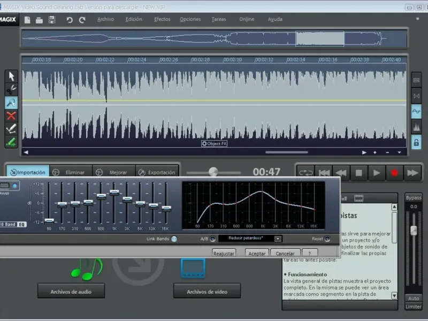The width and height of the screenshot is (428, 321).
Task: Select the green pencil tool
Action: point(11,142)
